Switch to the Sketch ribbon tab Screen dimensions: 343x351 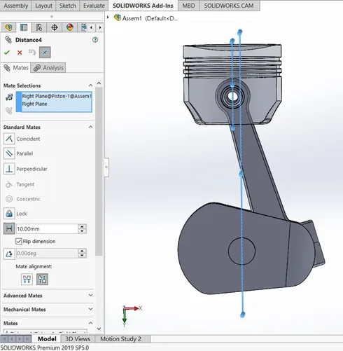click(x=68, y=6)
